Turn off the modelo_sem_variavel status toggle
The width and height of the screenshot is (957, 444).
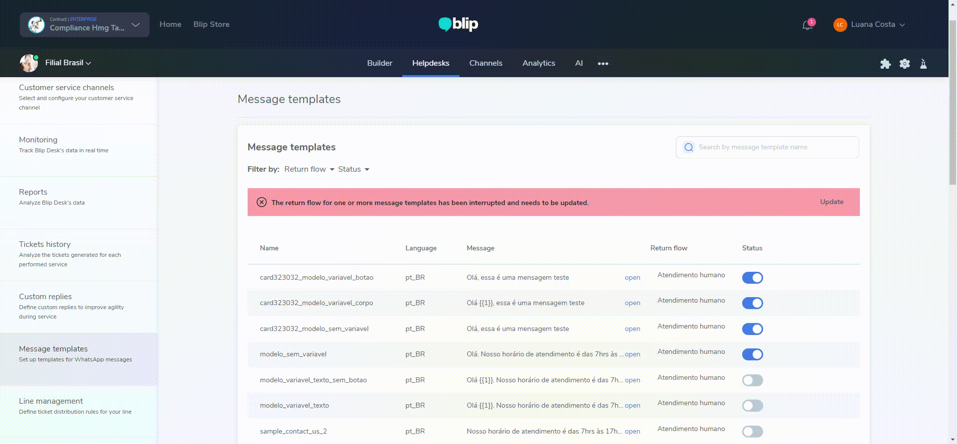click(752, 354)
